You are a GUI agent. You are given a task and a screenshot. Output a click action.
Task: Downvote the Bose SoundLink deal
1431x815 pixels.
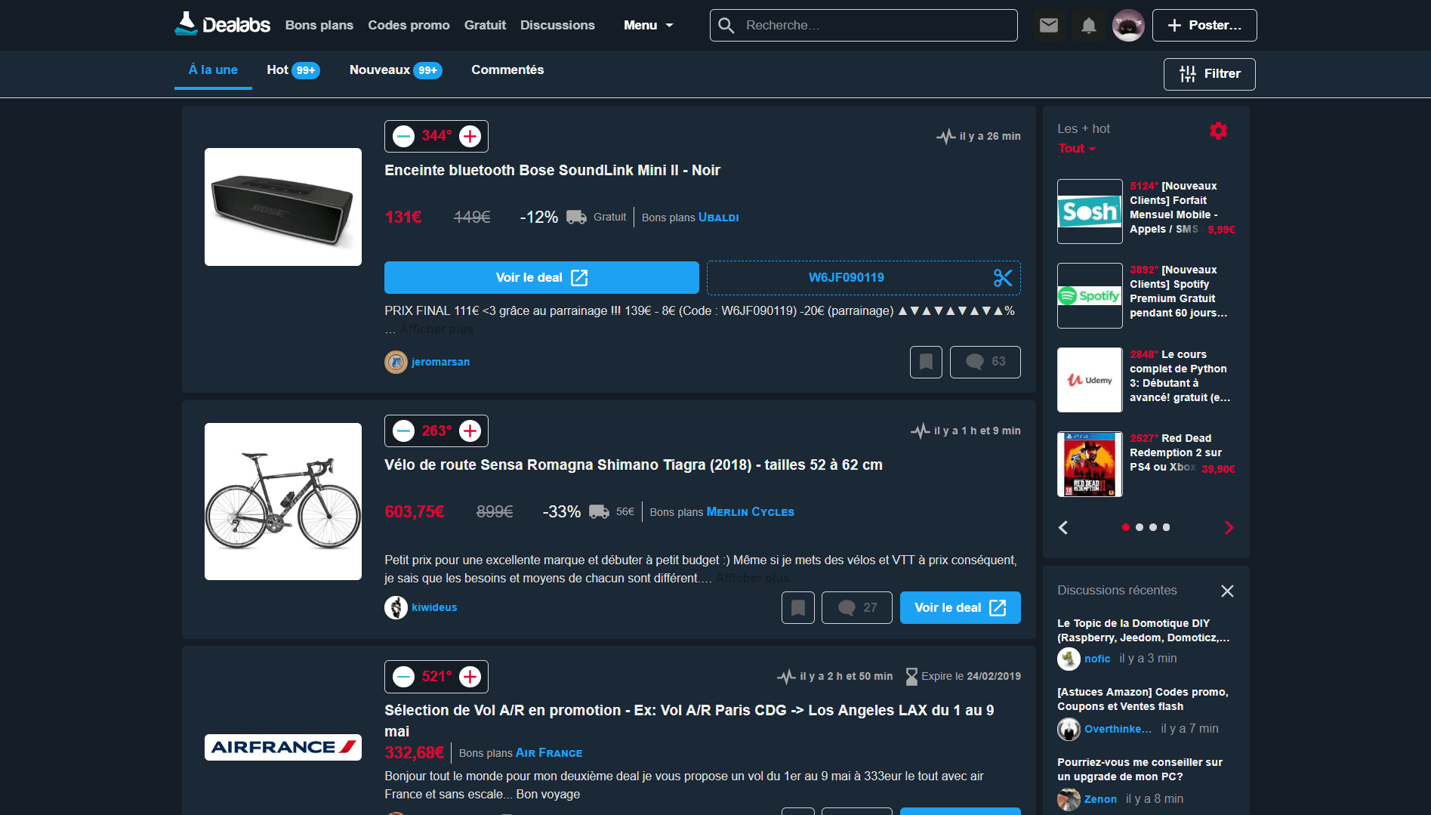pyautogui.click(x=404, y=136)
